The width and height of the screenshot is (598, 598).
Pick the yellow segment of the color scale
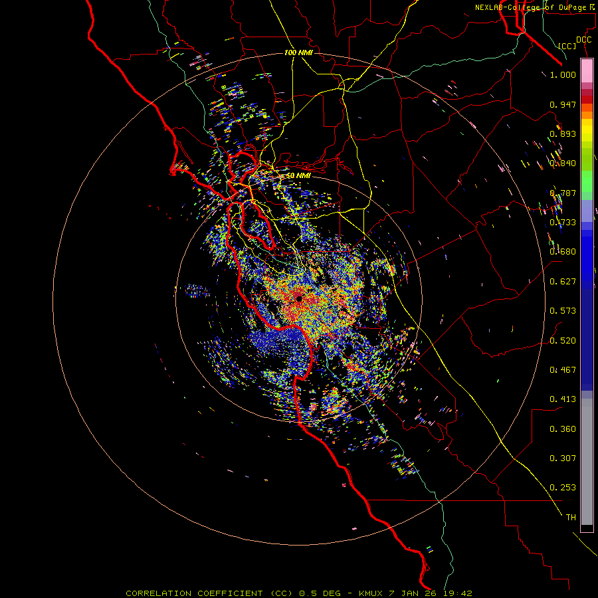point(587,131)
